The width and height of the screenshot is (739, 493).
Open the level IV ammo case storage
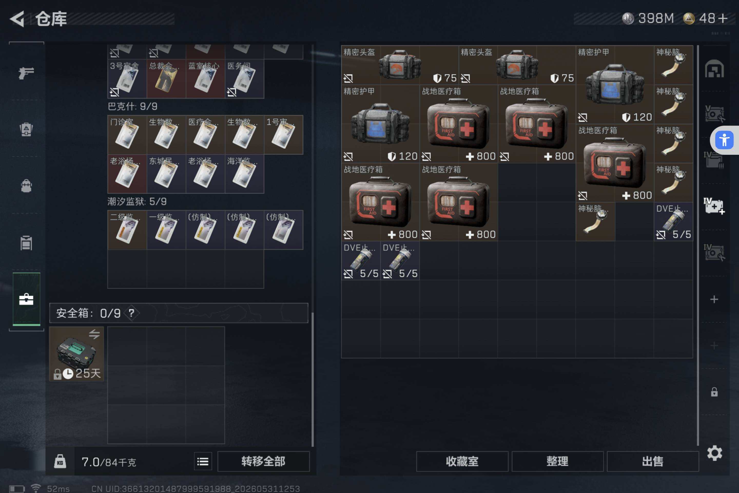714,160
